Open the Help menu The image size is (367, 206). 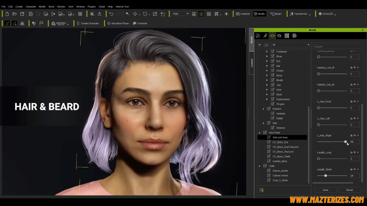110,6
